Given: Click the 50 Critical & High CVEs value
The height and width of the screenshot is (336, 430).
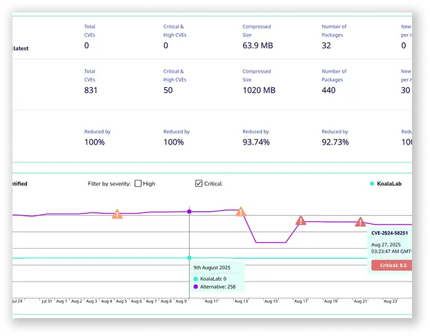Looking at the screenshot, I should (x=167, y=91).
